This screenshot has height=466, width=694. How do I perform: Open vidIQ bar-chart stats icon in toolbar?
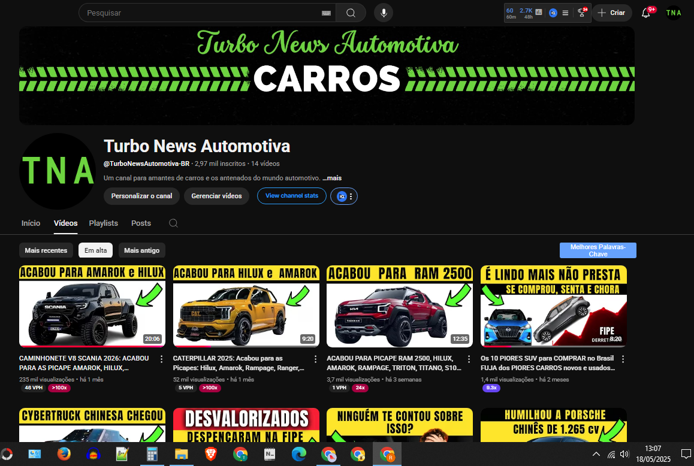coord(539,13)
